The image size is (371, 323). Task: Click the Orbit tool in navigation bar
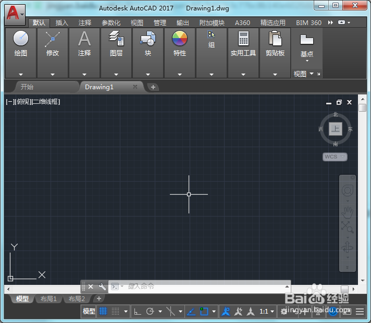(x=348, y=247)
